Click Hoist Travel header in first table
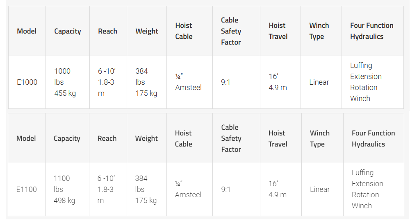 (277, 31)
